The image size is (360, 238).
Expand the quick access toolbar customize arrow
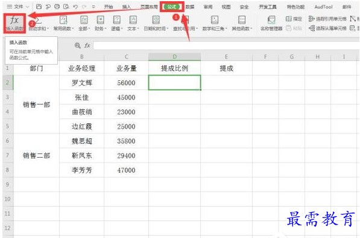tap(93, 7)
